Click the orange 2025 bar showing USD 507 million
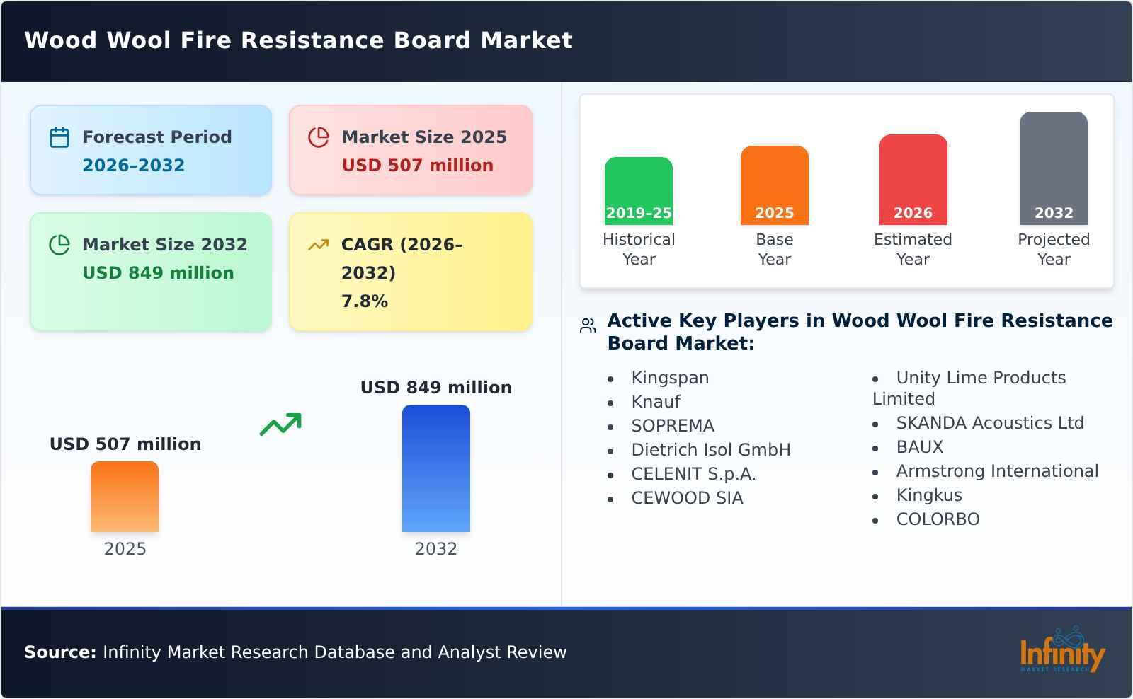Screen dimensions: 1133x699 125,497
